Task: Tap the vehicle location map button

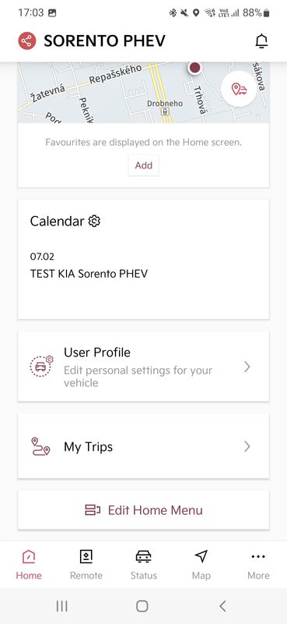Action: pyautogui.click(x=239, y=89)
